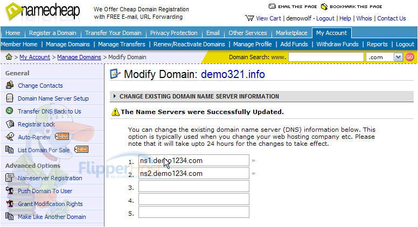Screen dimensions: 418x227
Task: Click the Domain Search text field
Action: 326,57
